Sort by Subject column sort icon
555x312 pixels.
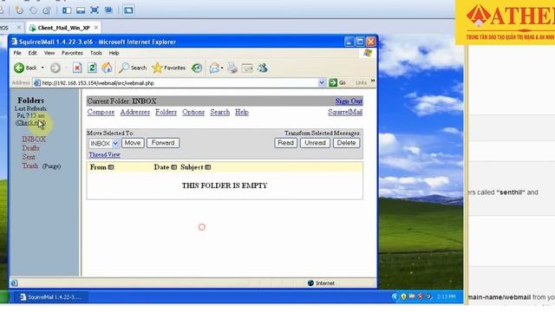click(208, 167)
